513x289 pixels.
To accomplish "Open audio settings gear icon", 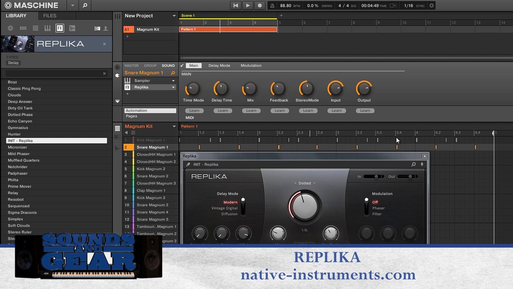I will click(x=432, y=6).
